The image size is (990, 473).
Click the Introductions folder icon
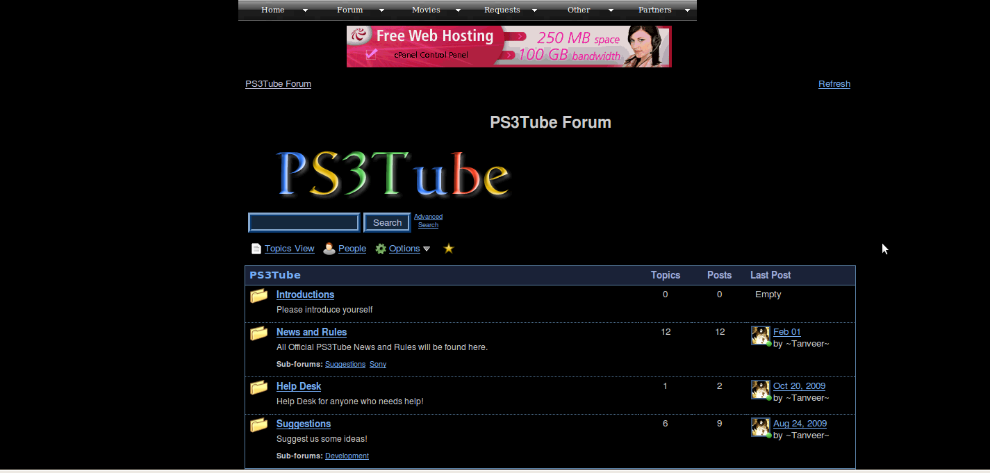coord(259,296)
